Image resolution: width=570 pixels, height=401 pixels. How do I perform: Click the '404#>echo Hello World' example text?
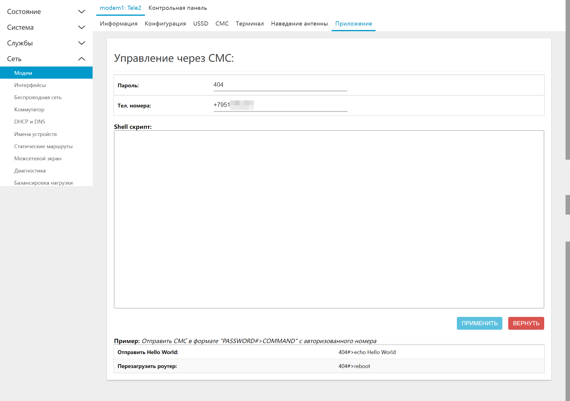pos(367,352)
